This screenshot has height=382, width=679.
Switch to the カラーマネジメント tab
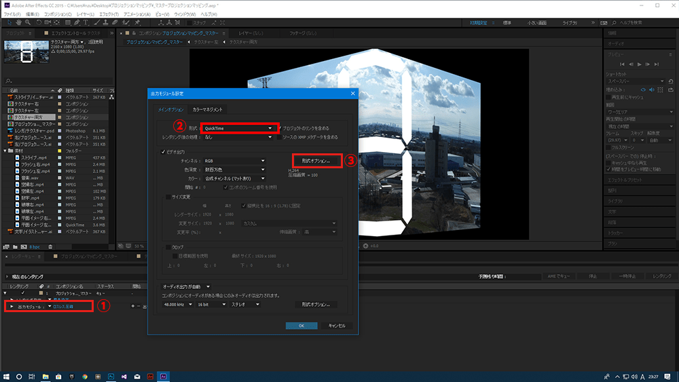[x=208, y=109]
